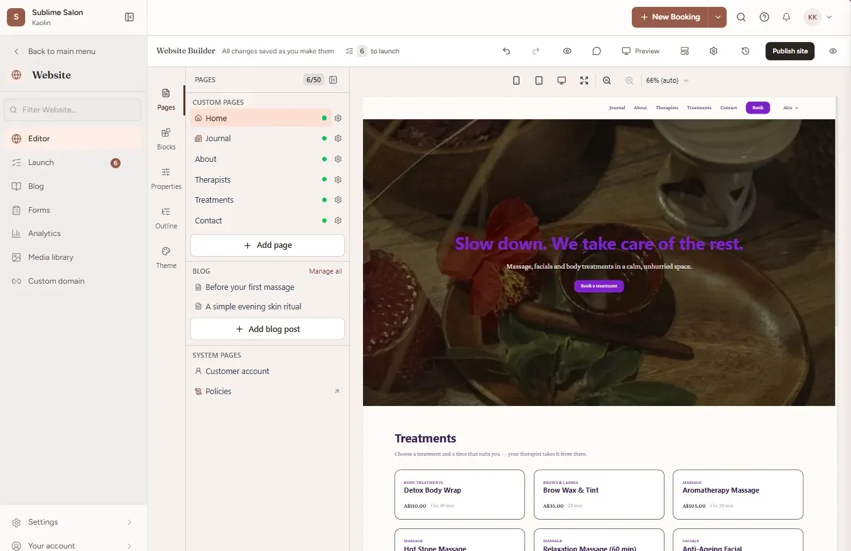Open the Alex dropdown in site navigation
The height and width of the screenshot is (551, 851).
(x=791, y=107)
